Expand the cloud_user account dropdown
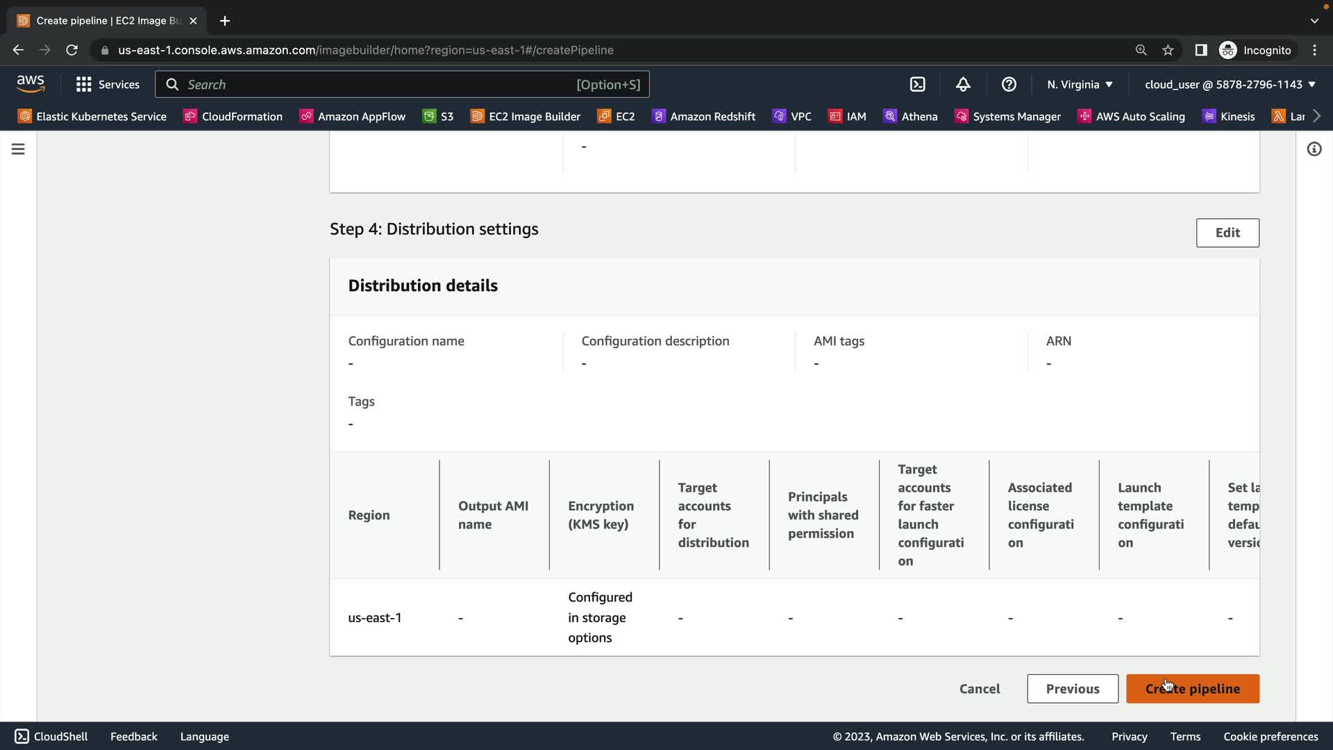Viewport: 1333px width, 750px height. 1230,84
